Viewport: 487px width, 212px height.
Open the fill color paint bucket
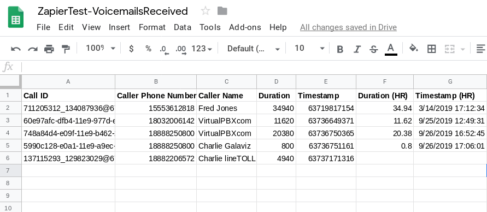click(413, 49)
